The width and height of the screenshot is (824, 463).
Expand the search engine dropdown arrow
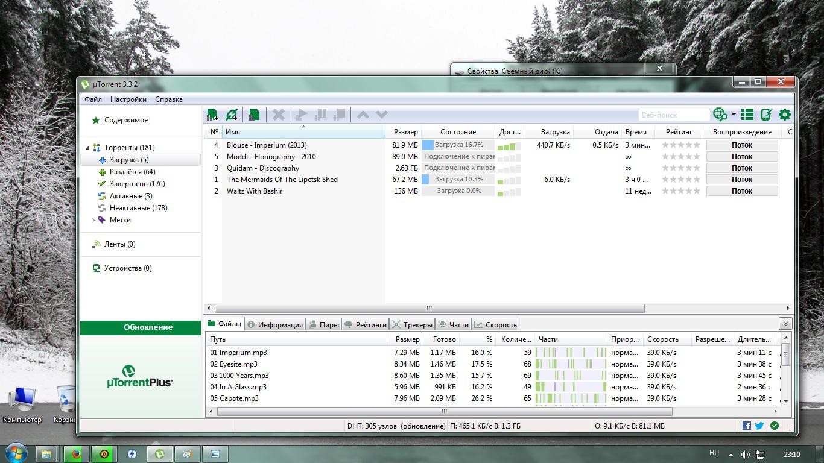tap(734, 115)
